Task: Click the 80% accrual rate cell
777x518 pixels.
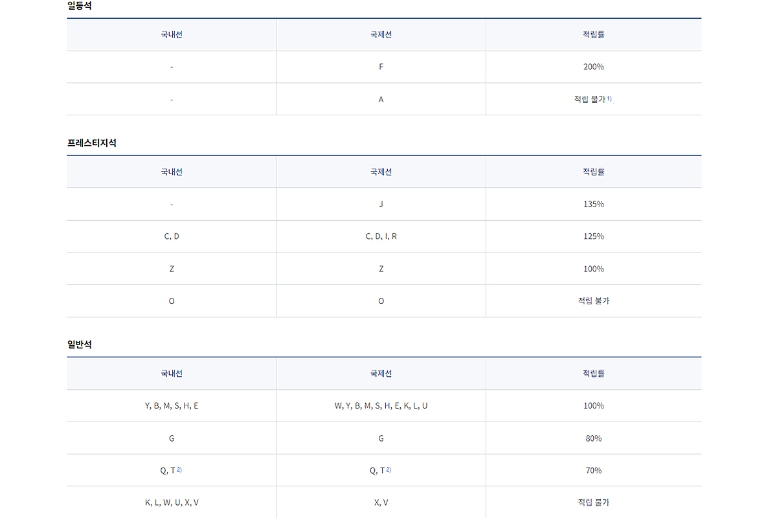Action: click(x=593, y=438)
